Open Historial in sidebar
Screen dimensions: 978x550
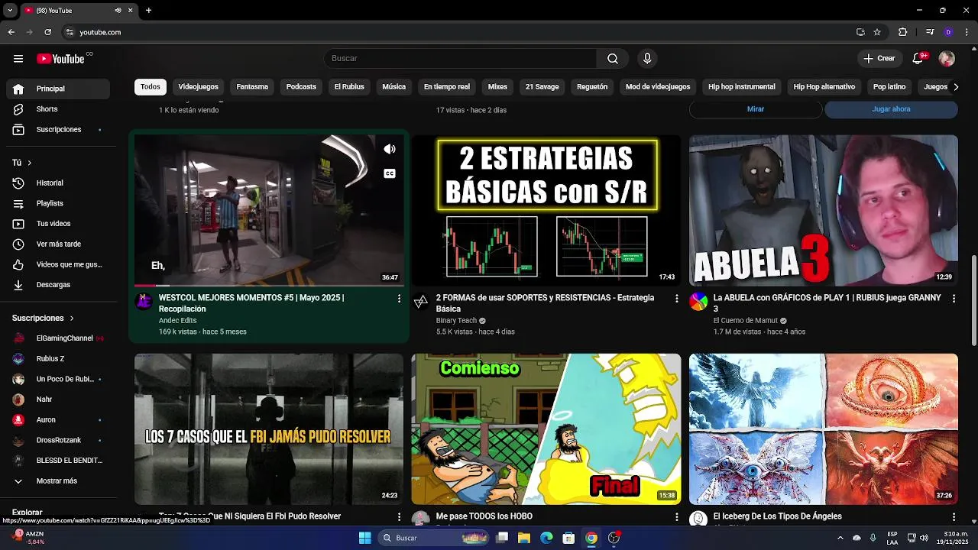coord(58,183)
